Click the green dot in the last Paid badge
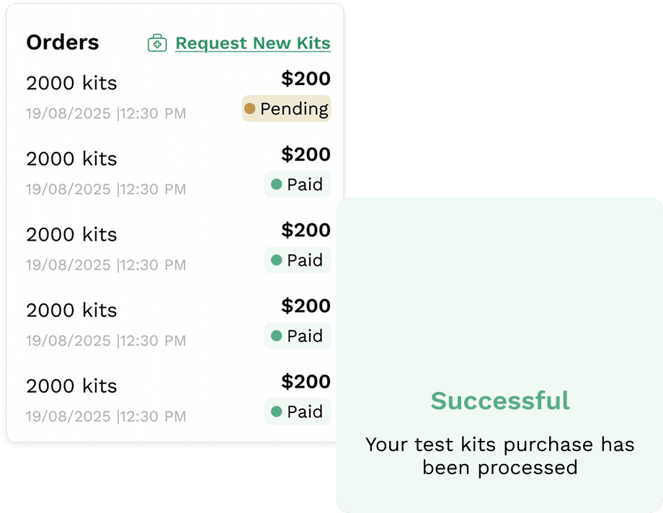663x513 pixels. [x=277, y=411]
